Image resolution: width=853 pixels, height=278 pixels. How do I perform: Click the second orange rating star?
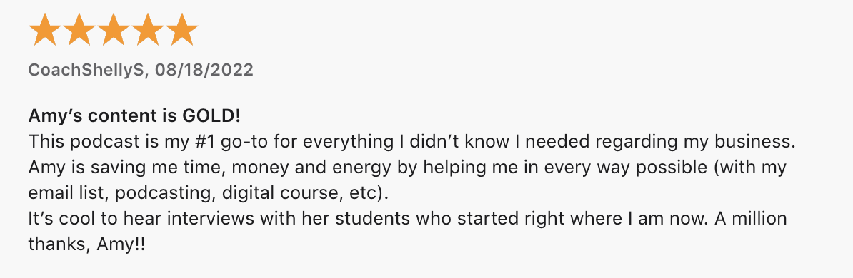79,29
